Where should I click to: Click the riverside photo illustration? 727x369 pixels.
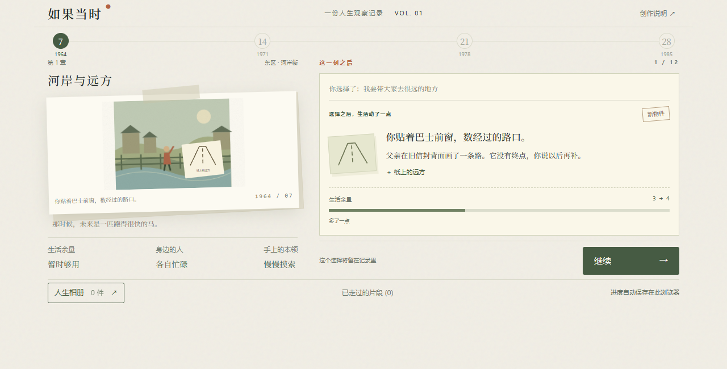[x=173, y=144]
